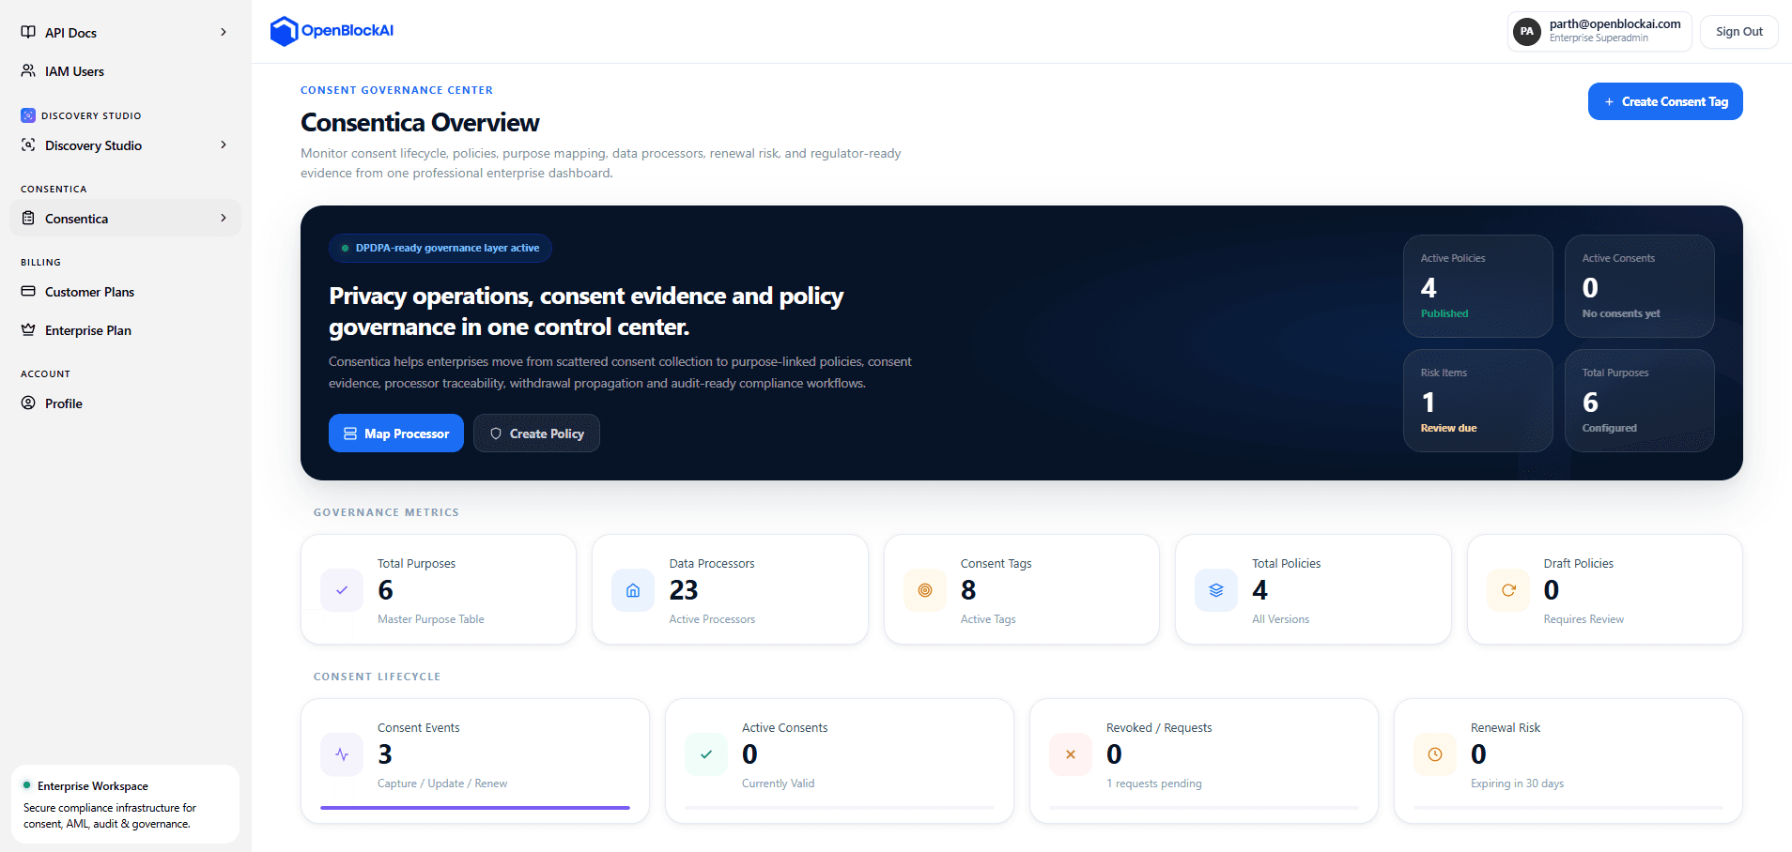
Task: Click the Active Consents progress bar
Action: click(x=840, y=808)
